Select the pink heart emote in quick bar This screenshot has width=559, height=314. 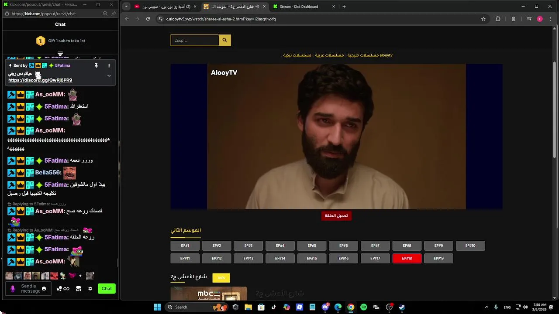point(72,276)
